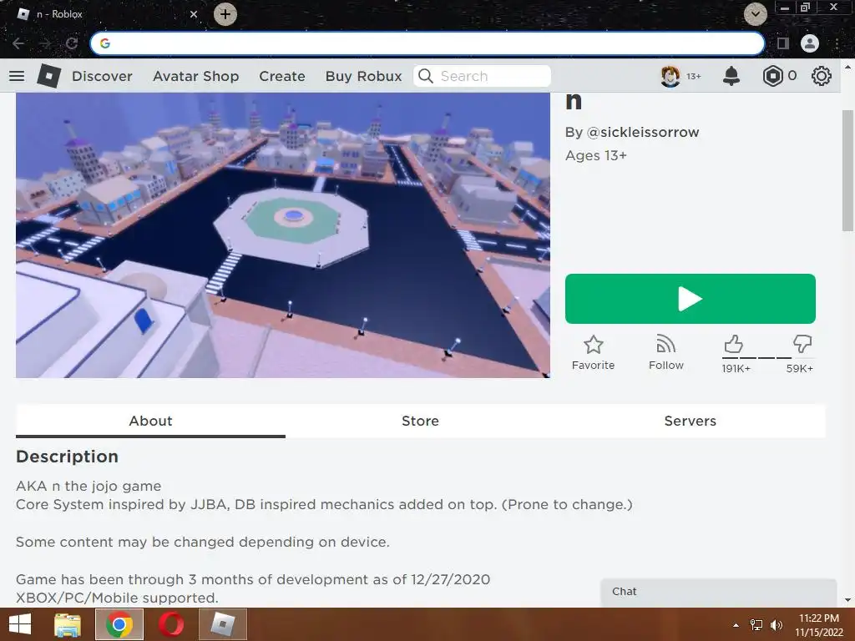Click the Roblox Search input field
The height and width of the screenshot is (641, 855).
click(482, 76)
